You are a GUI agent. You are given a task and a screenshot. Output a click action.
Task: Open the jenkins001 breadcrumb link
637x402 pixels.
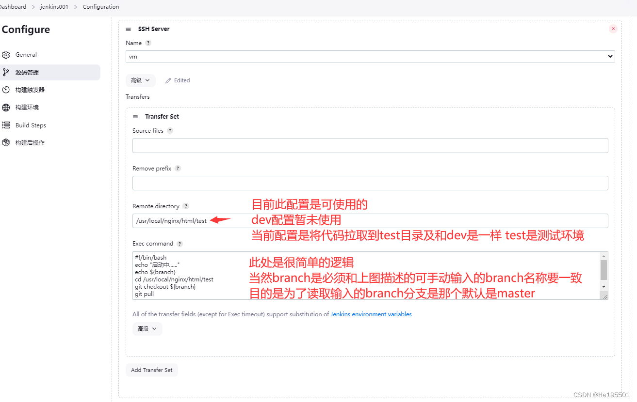click(54, 7)
